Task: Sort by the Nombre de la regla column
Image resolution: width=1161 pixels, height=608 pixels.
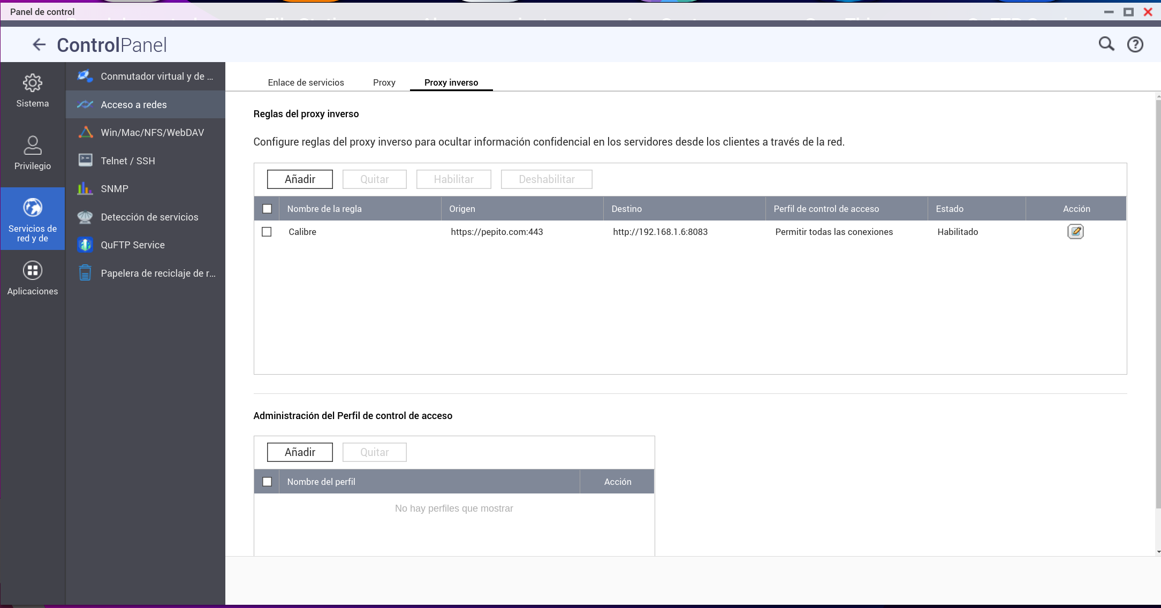Action: (x=324, y=209)
